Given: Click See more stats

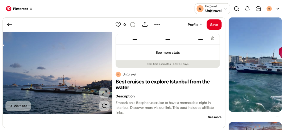Looking at the screenshot, I should click(168, 53).
